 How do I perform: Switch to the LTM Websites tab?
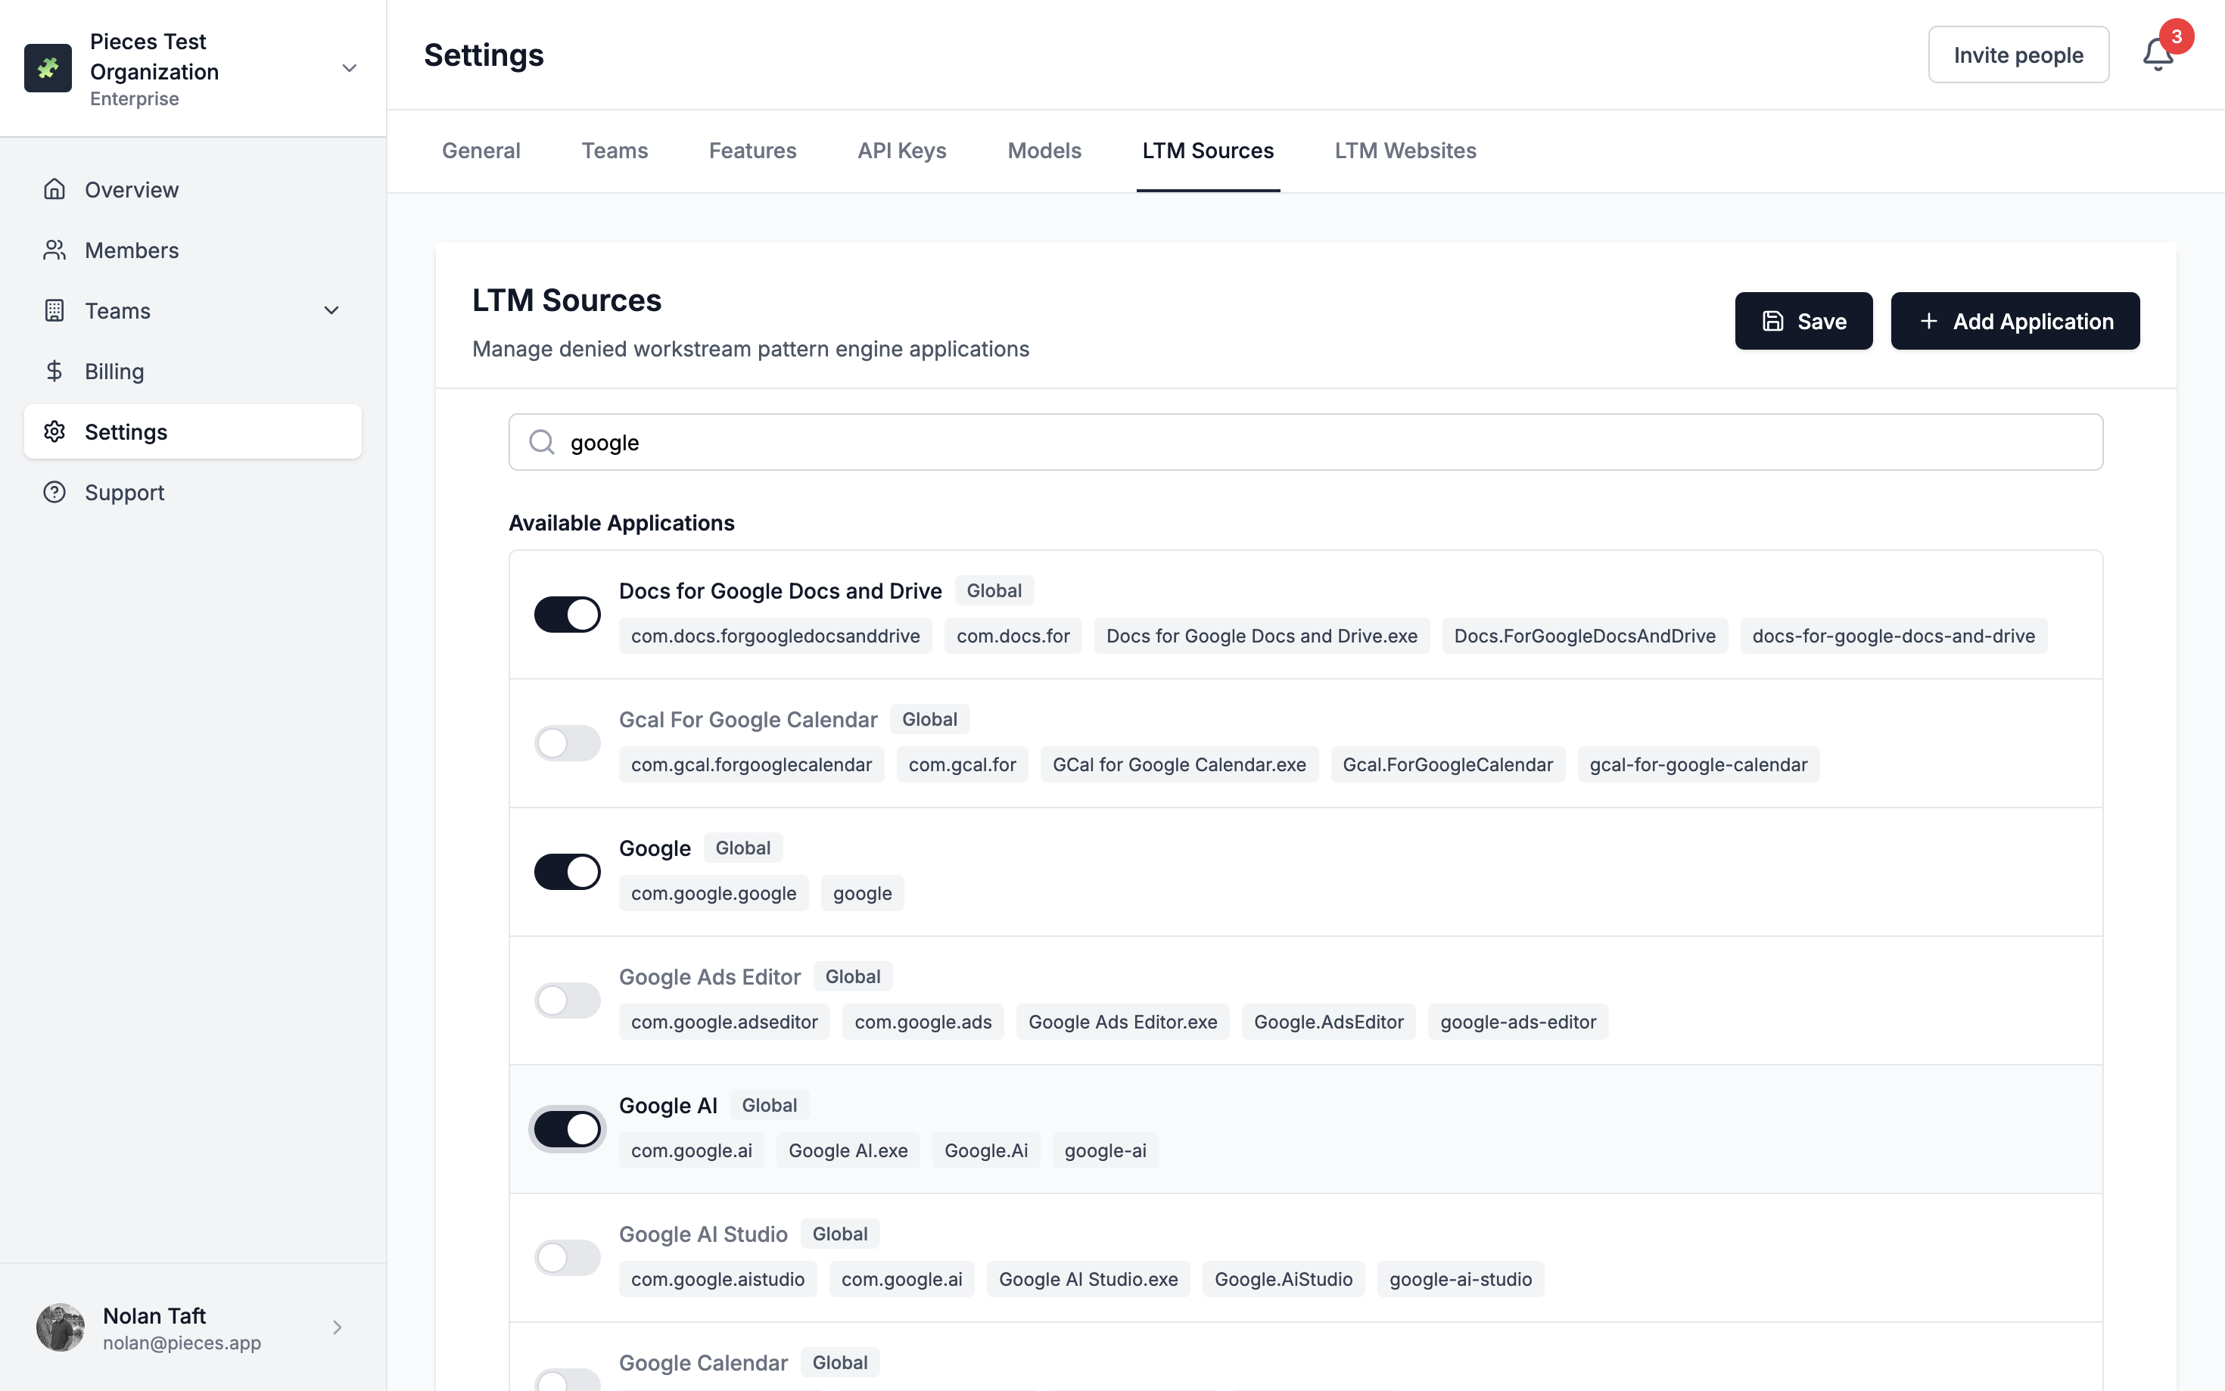tap(1405, 151)
